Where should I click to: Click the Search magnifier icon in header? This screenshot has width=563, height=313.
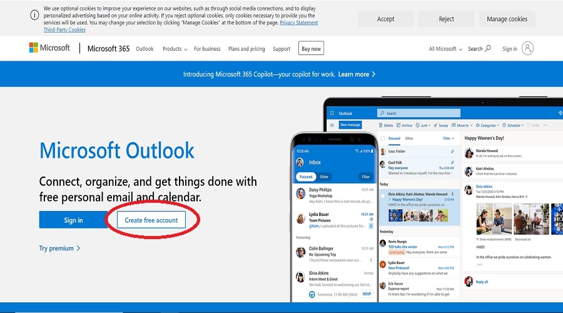point(488,48)
